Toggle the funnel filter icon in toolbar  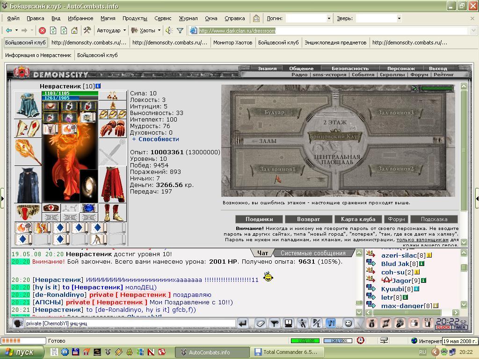click(x=180, y=30)
